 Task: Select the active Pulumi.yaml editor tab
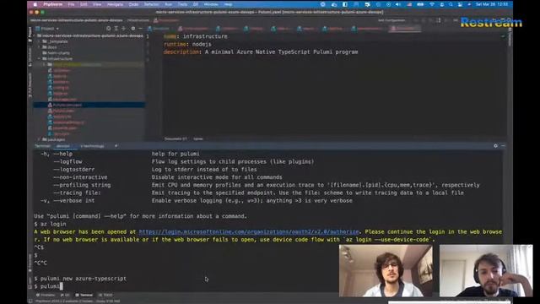tap(406, 29)
